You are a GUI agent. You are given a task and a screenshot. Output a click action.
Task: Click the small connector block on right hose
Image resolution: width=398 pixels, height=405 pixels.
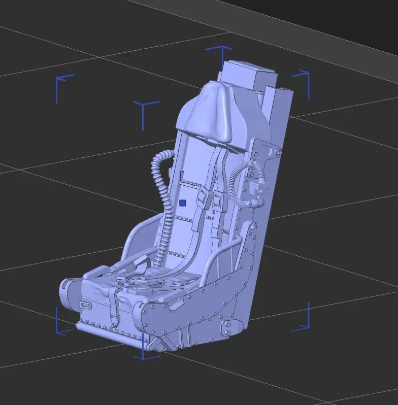(260, 186)
